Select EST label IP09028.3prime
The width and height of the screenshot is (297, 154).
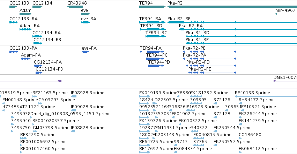88,107
